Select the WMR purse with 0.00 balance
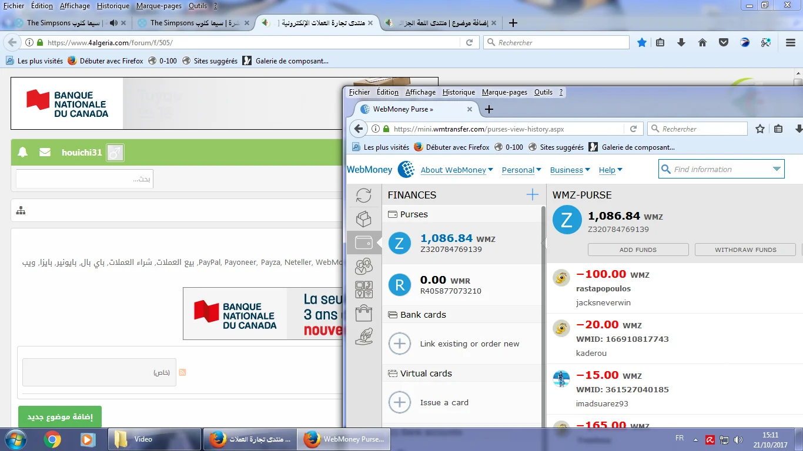Image resolution: width=803 pixels, height=451 pixels. [x=451, y=285]
